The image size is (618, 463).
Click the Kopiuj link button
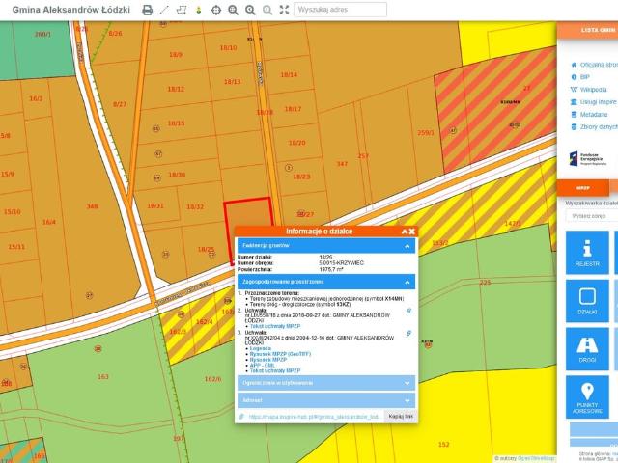(x=400, y=416)
